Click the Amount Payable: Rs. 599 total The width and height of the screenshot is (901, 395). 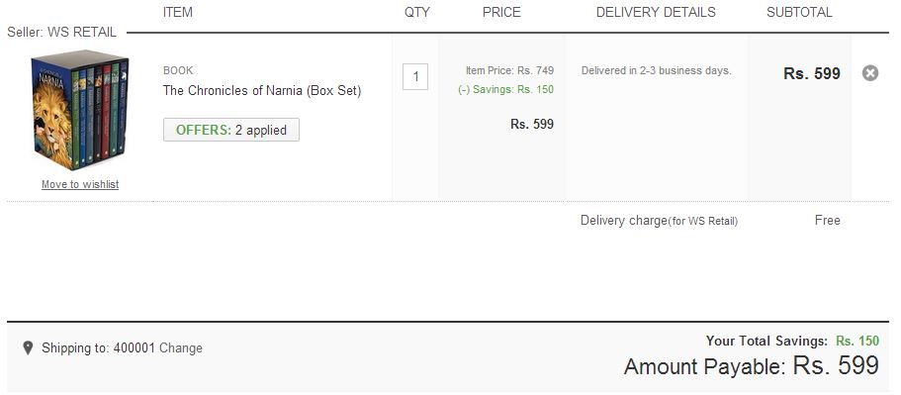(x=752, y=366)
